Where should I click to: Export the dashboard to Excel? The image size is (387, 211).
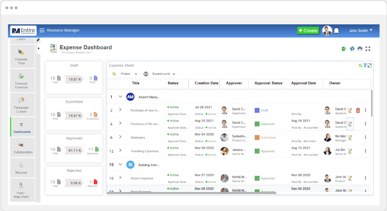pos(344,49)
